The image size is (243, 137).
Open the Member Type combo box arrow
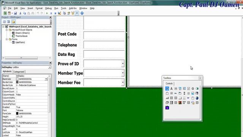123,73
